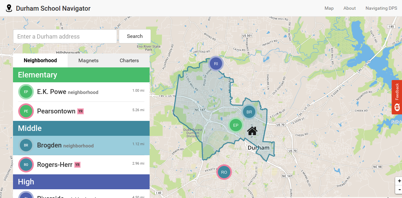This screenshot has width=402, height=198.
Task: Switch to the Neighborhood tab
Action: tap(40, 61)
